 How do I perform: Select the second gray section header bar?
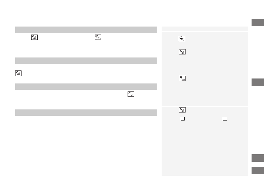pyautogui.click(x=86, y=61)
